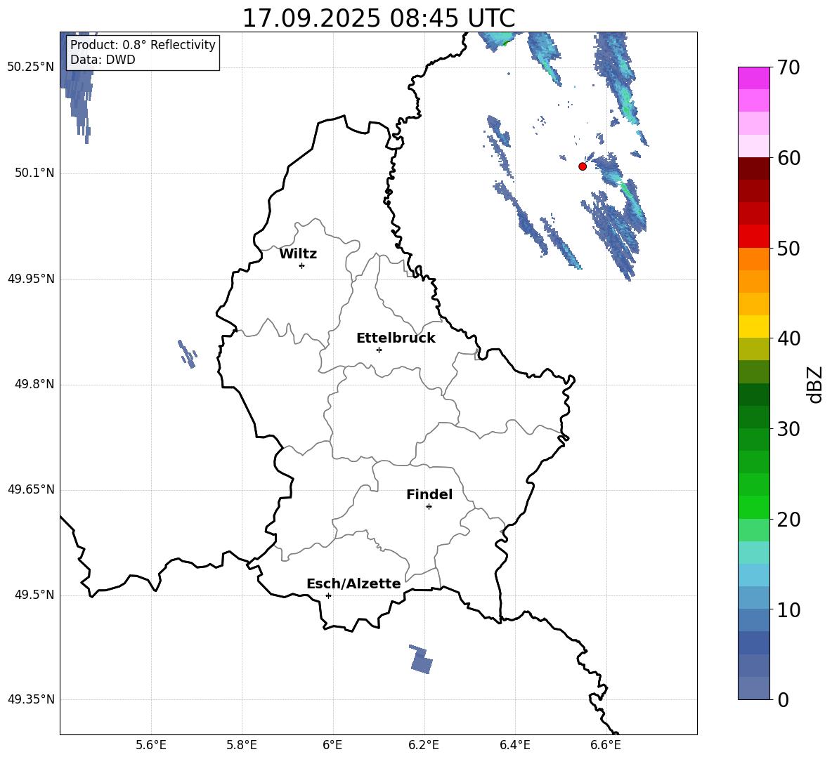Click the 49.5°N latitude label
832x759 pixels.
pos(34,595)
